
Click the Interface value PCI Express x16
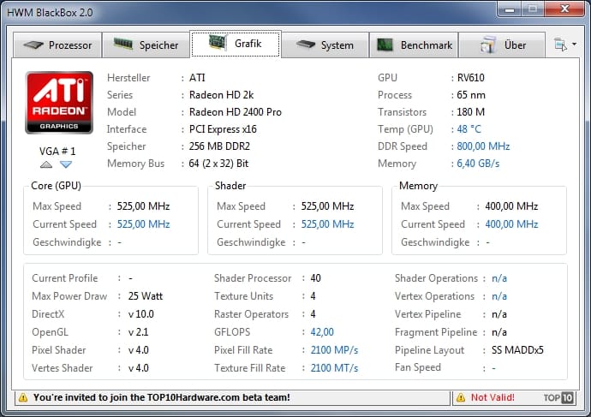(x=223, y=129)
